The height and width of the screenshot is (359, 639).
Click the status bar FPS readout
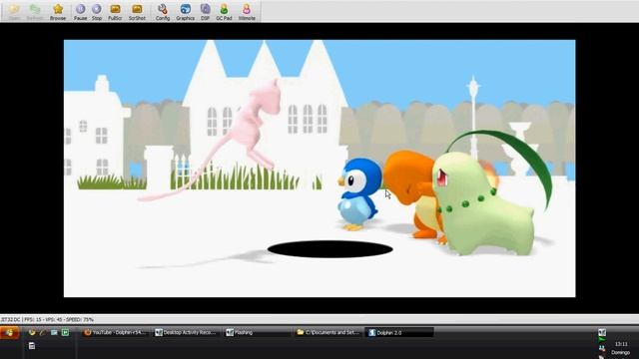coord(33,319)
